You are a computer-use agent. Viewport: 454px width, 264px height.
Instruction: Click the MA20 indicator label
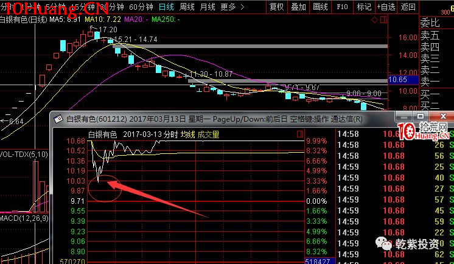tap(136, 19)
